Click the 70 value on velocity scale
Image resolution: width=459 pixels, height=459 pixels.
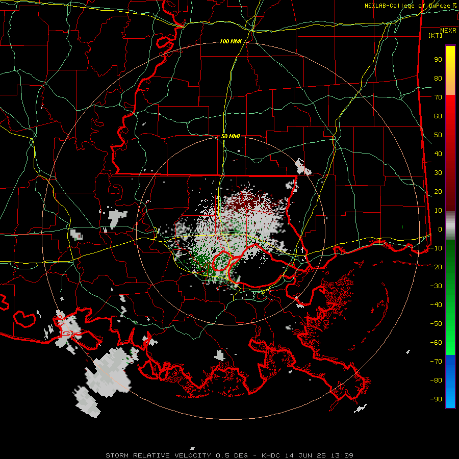[438, 97]
